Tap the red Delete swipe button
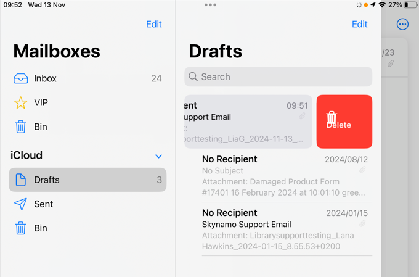Screen dimensions: 419x277 [x=344, y=122]
